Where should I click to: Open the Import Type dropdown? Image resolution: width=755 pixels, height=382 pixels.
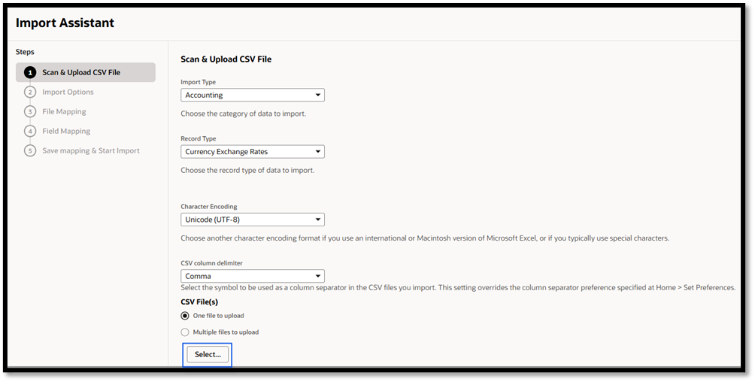[x=253, y=95]
